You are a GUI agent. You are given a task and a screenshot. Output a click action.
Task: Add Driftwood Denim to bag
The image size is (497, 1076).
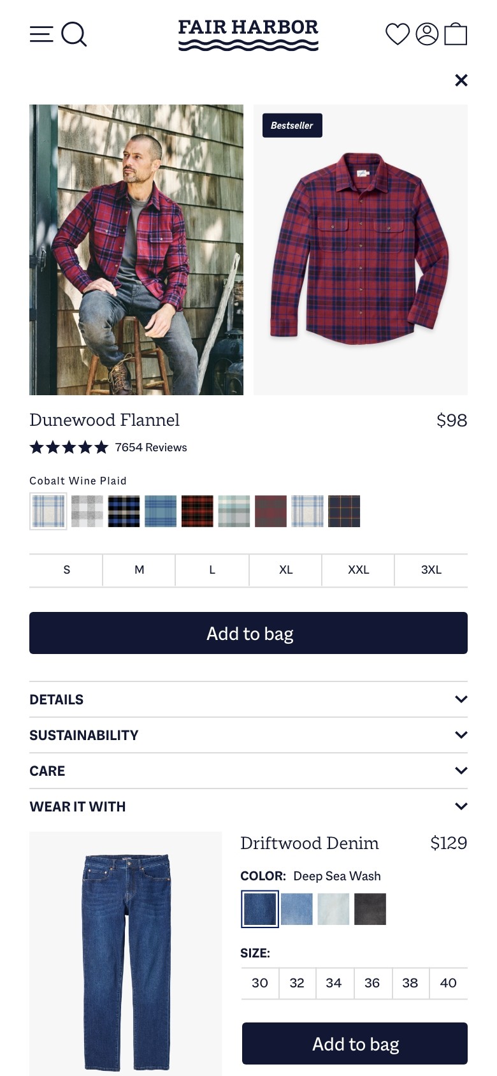(355, 1043)
